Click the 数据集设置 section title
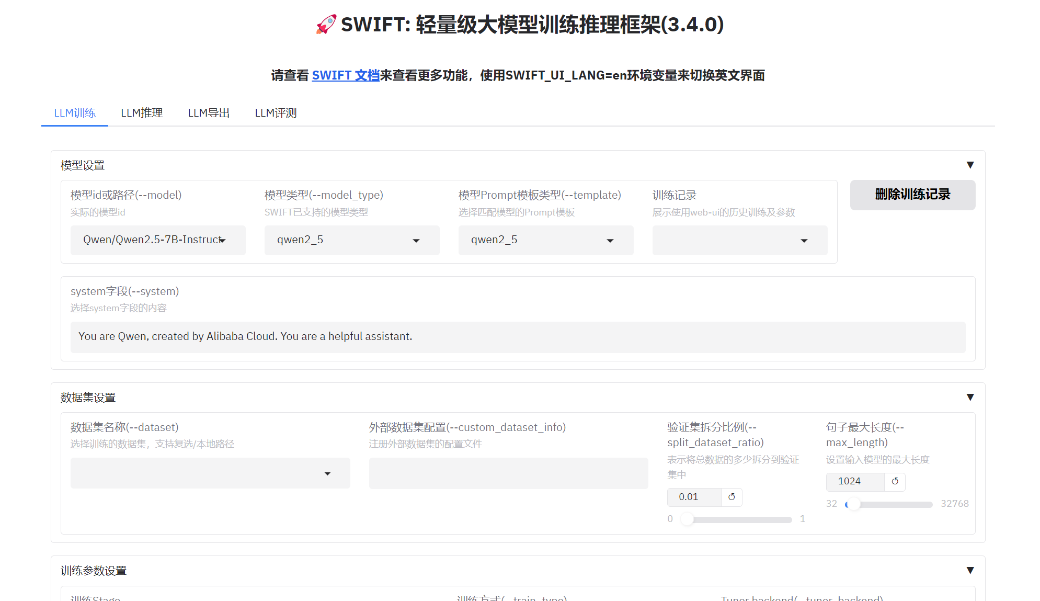 88,398
